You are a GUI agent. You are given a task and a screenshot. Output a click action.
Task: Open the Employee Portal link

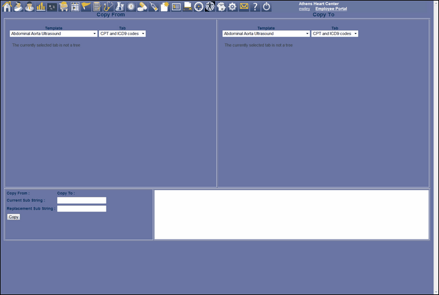(331, 9)
